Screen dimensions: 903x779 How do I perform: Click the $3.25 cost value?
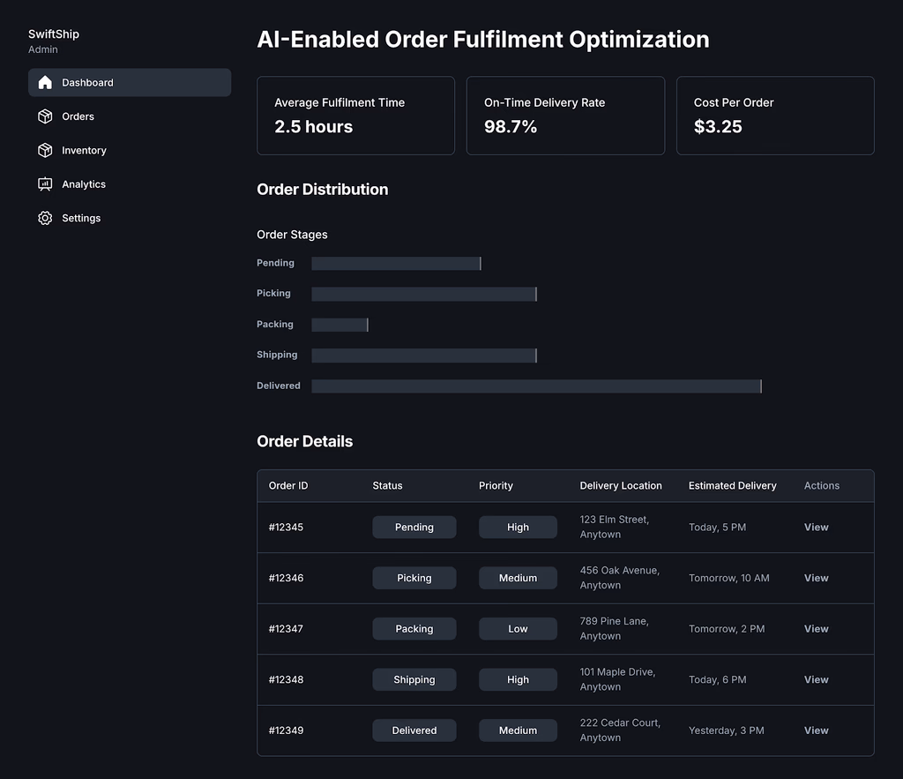point(718,127)
